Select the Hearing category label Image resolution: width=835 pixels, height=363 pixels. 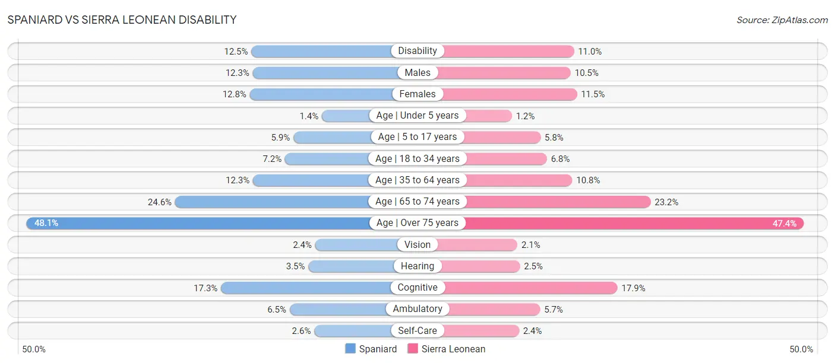point(417,266)
